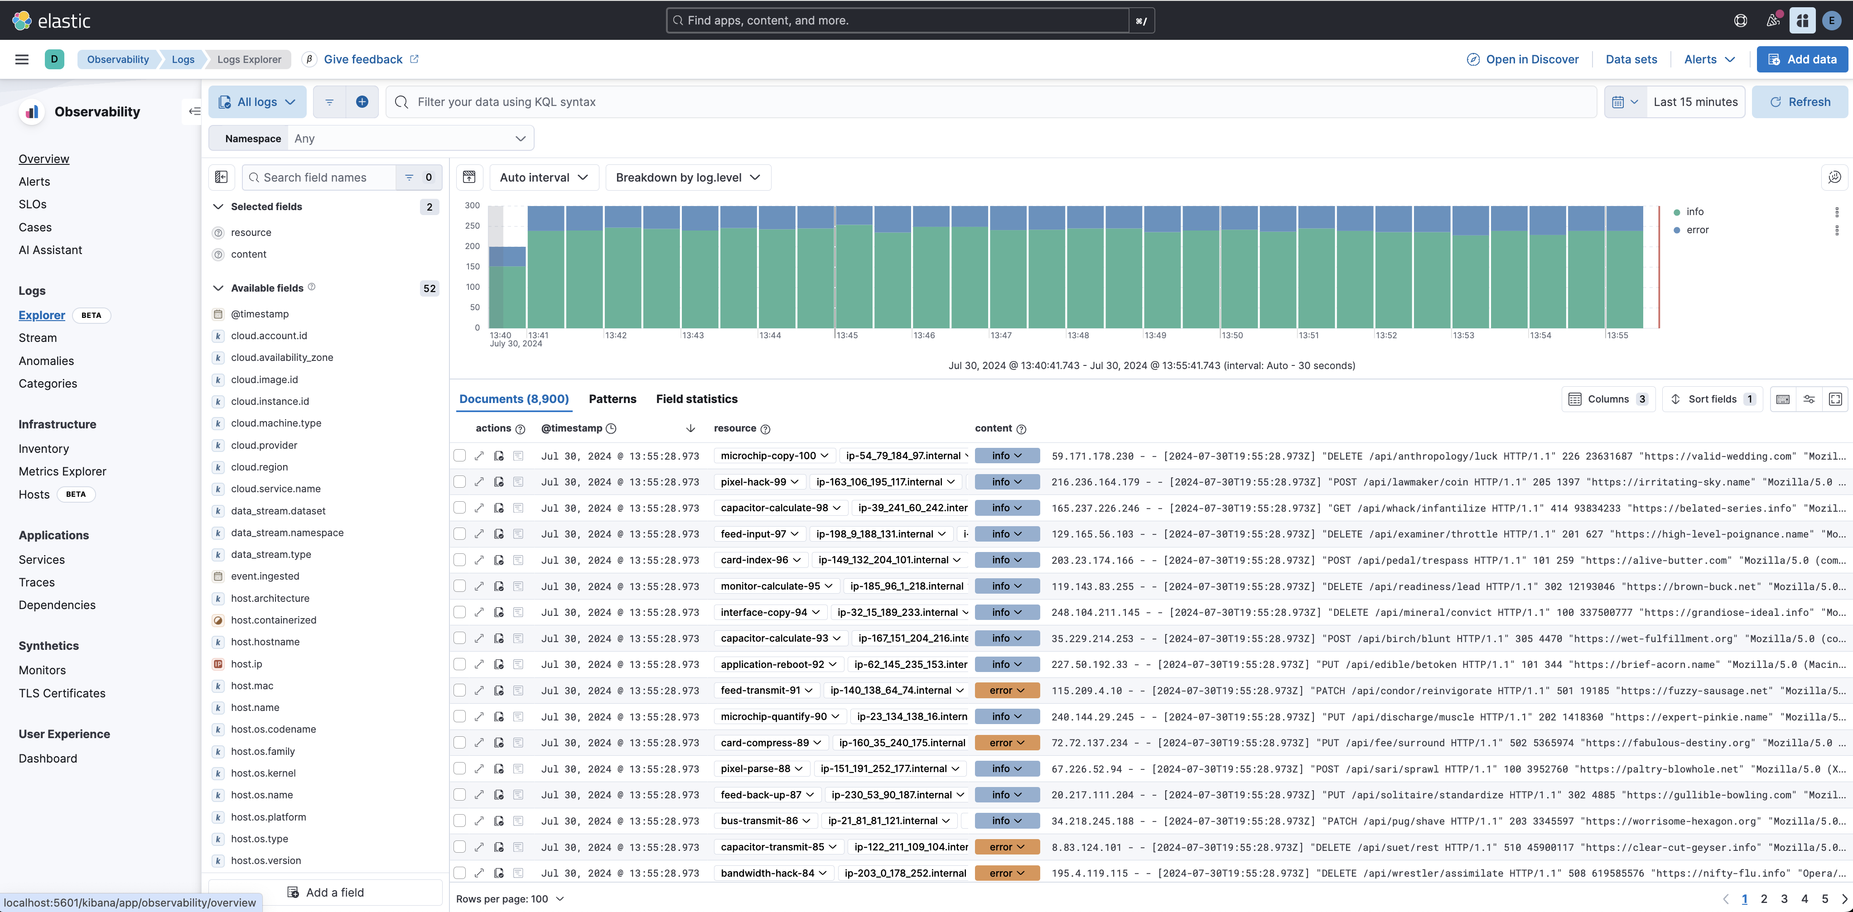Image resolution: width=1853 pixels, height=912 pixels.
Task: Open the All logs dataset selector
Action: 257,102
